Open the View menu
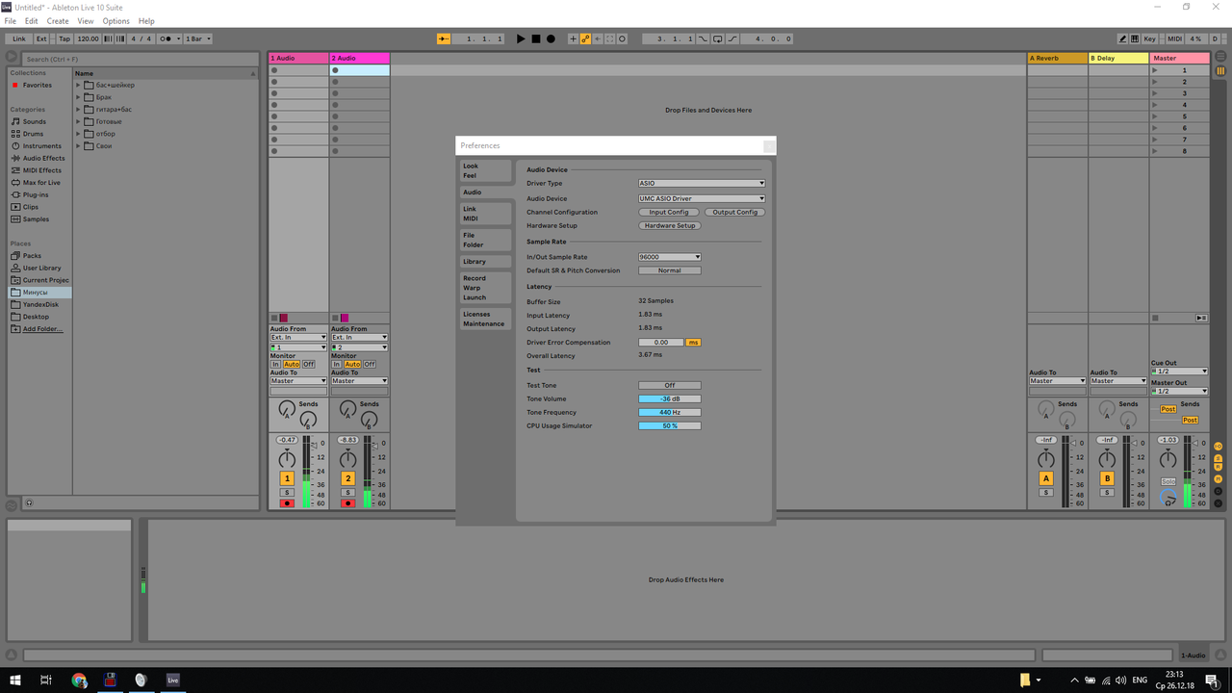The image size is (1232, 693). (86, 20)
